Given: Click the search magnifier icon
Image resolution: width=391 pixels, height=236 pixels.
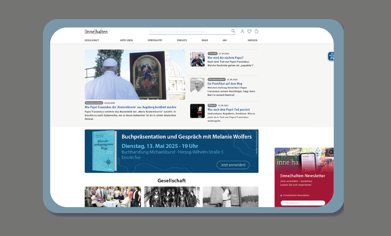Looking at the screenshot, I should [233, 31].
